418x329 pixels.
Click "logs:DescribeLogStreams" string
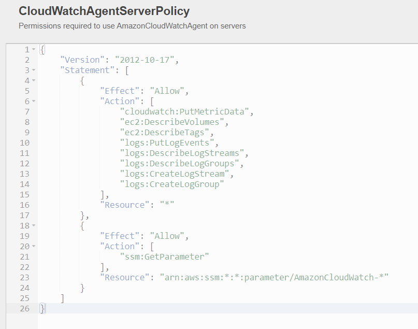coord(182,153)
